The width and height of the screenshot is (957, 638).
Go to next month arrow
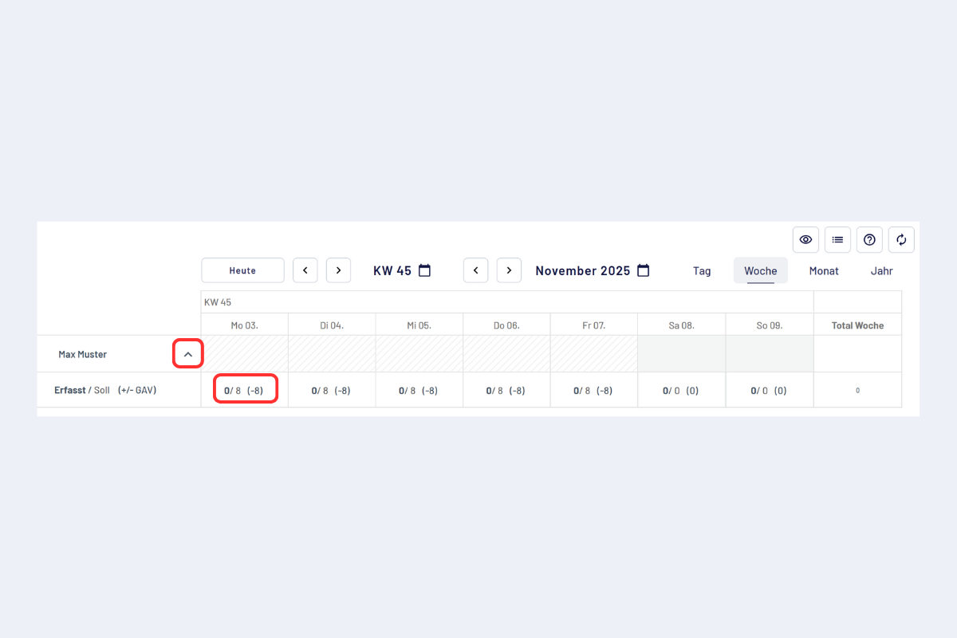pos(509,270)
